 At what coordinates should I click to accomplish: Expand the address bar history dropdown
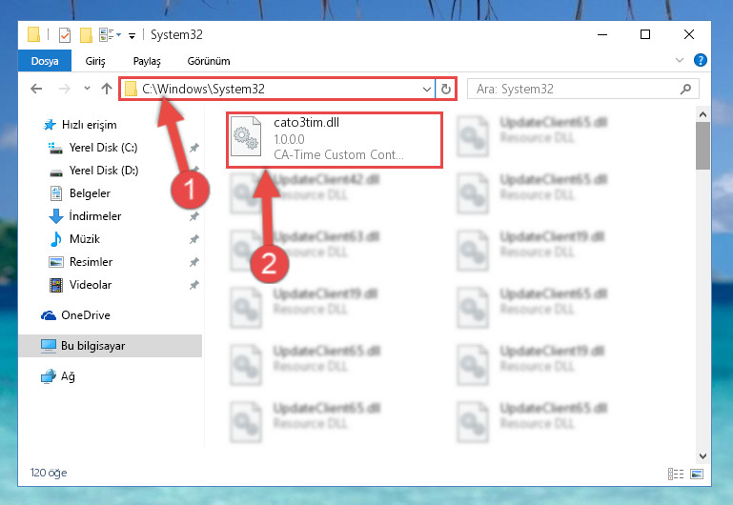point(426,89)
